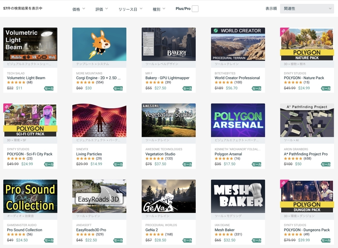
Task: Click the Pro Sound Collection title link
Action: point(24,230)
